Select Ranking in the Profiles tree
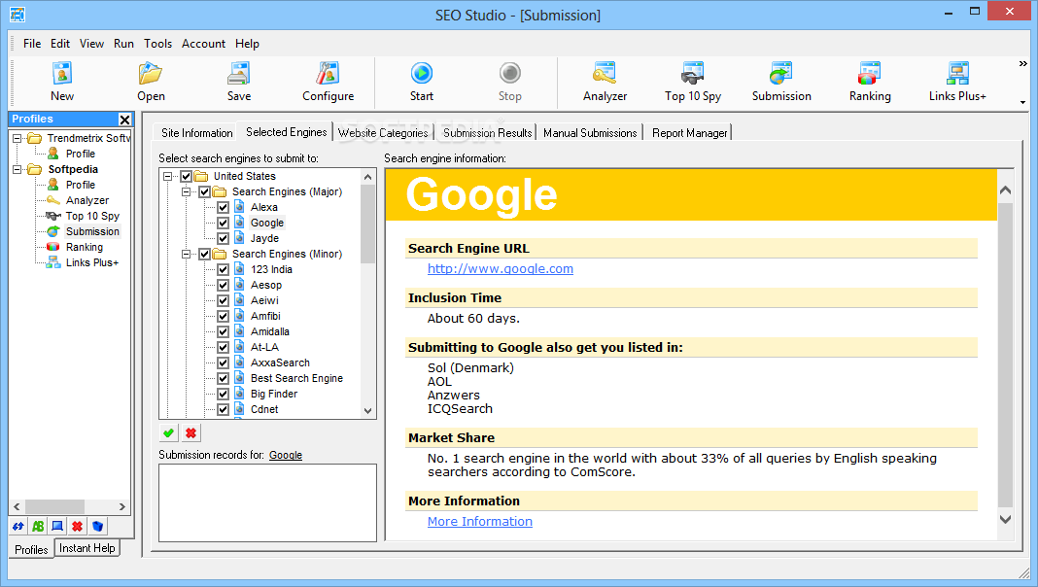The width and height of the screenshot is (1038, 587). (x=85, y=247)
